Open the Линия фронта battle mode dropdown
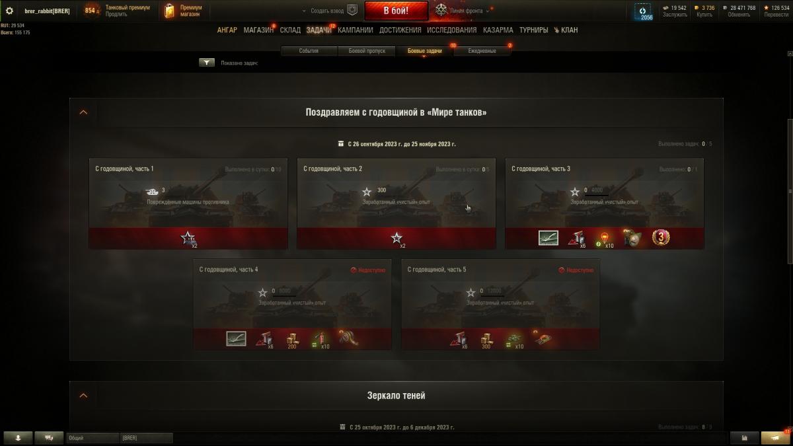 (x=463, y=11)
